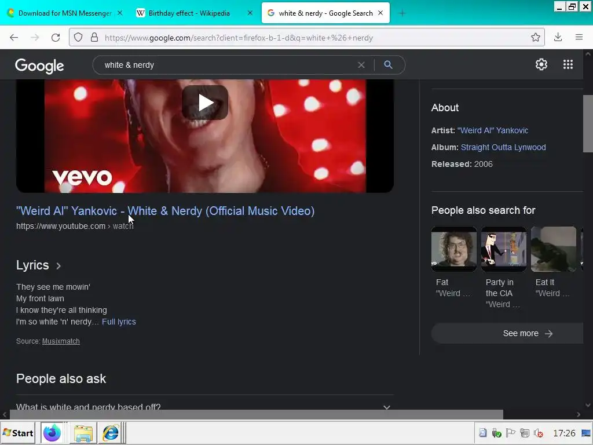Viewport: 593px width, 445px height.
Task: Close the MSN Messenger download tab
Action: tap(120, 13)
